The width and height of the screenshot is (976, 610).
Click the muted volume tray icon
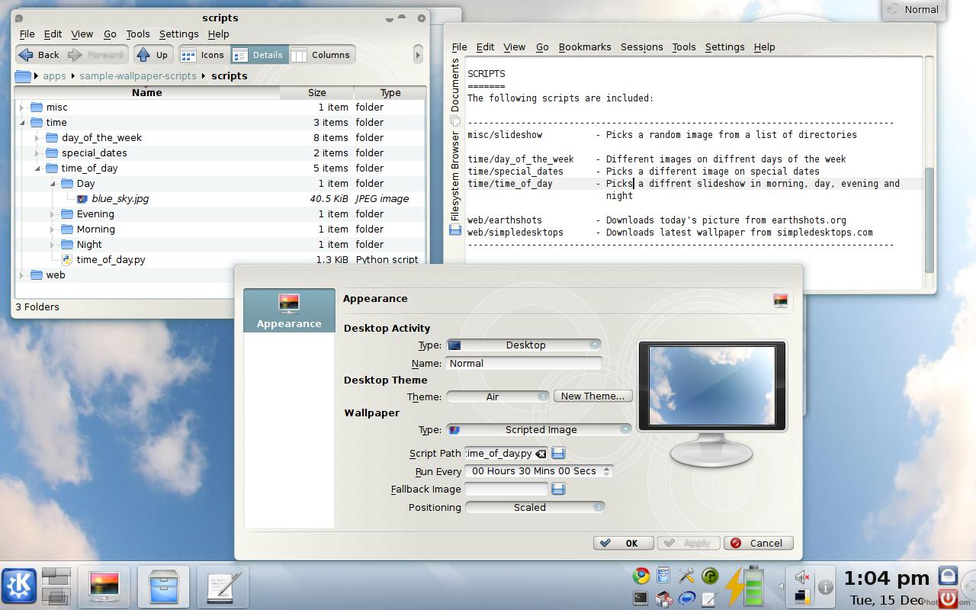[x=801, y=576]
